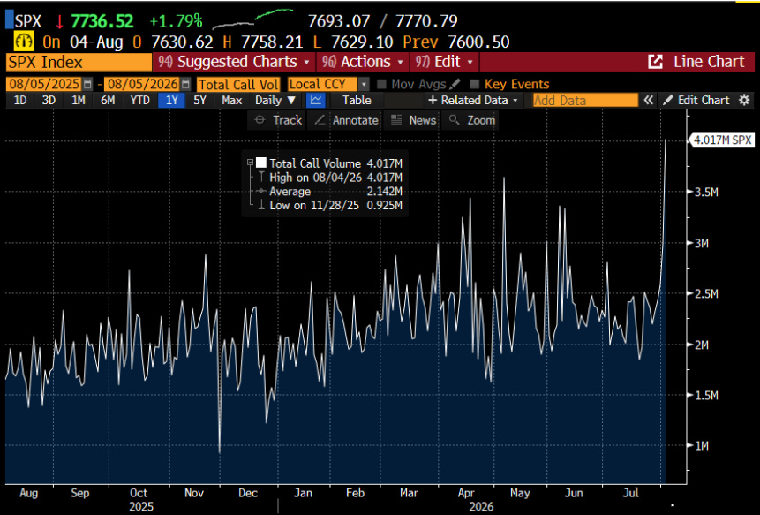Screen dimensions: 760x515
Task: Select the Max range tab
Action: click(x=231, y=100)
